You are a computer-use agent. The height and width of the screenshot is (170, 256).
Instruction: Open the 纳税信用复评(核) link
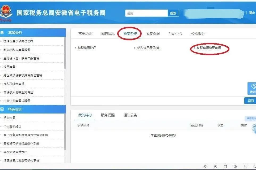coord(149,48)
